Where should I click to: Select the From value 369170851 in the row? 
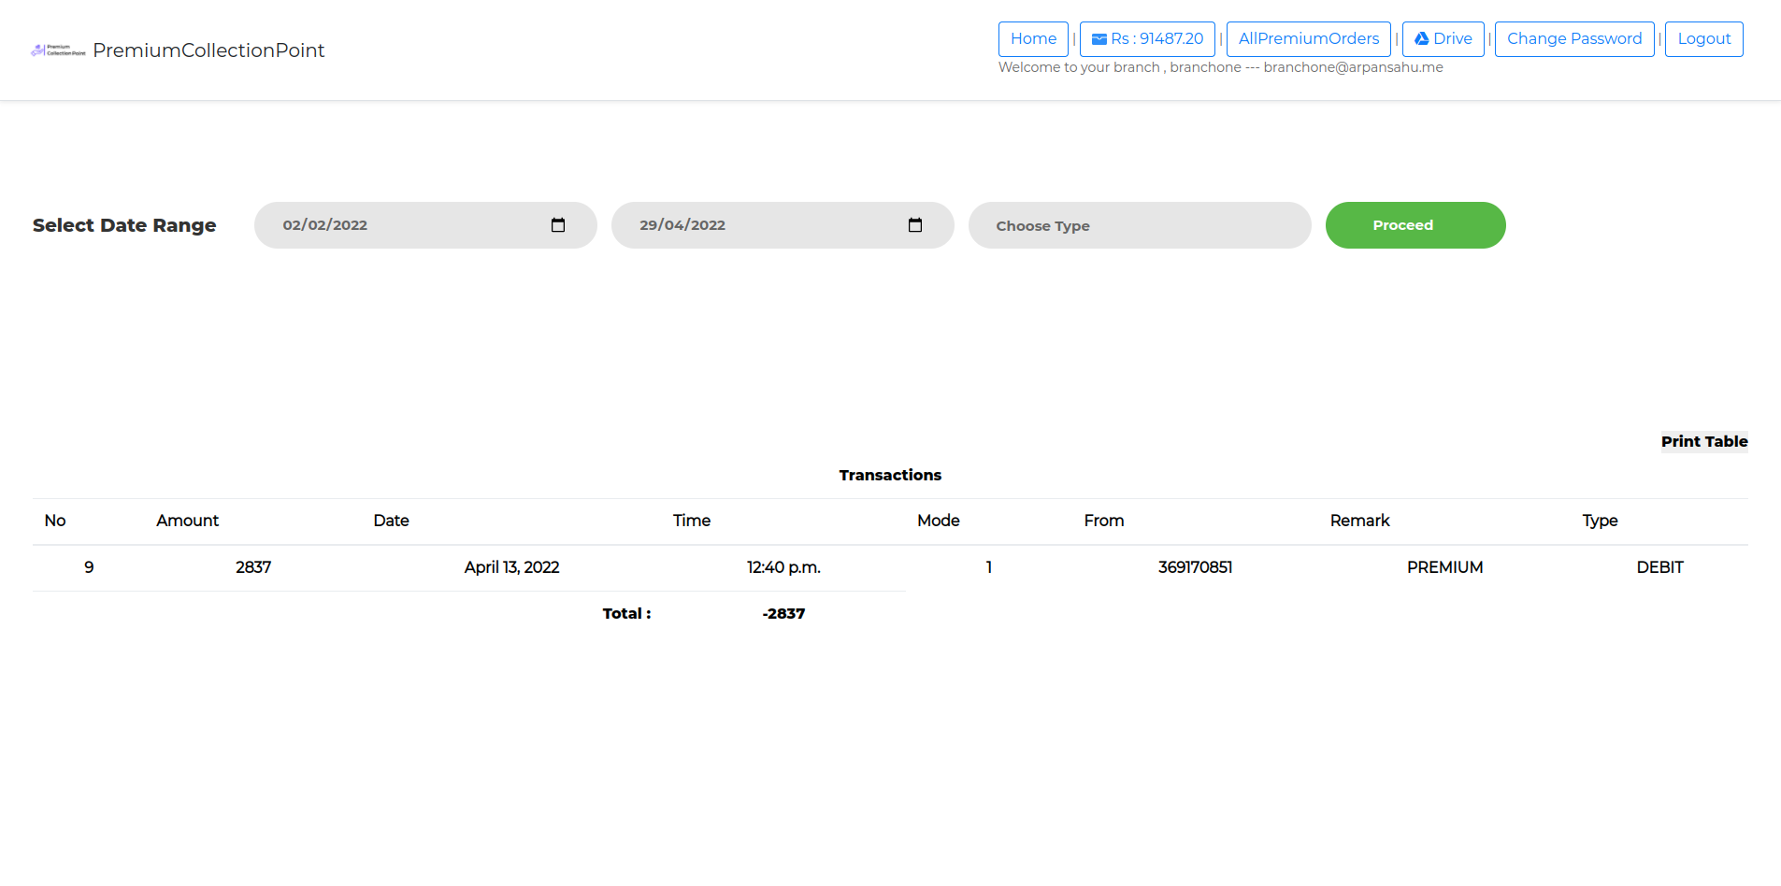pos(1195,567)
